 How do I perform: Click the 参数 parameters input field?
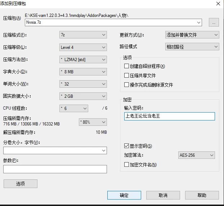click(x=55, y=169)
